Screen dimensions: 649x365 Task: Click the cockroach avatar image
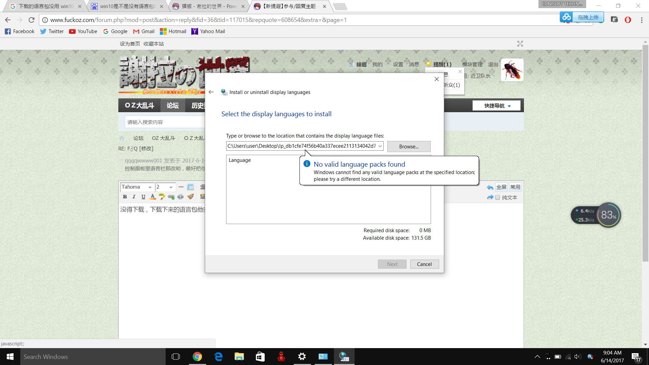tap(512, 70)
